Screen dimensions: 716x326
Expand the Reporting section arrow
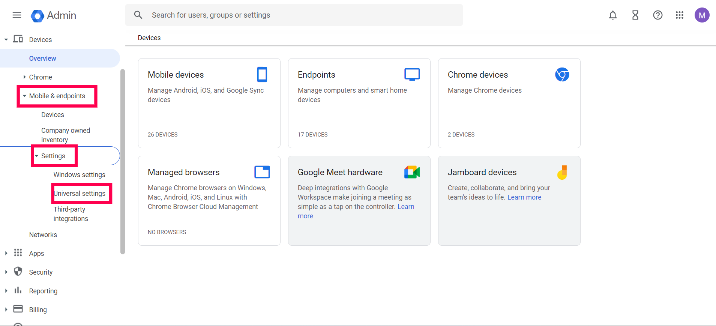click(x=6, y=291)
